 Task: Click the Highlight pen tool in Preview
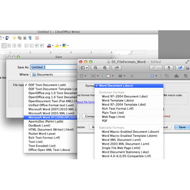tap(153, 68)
